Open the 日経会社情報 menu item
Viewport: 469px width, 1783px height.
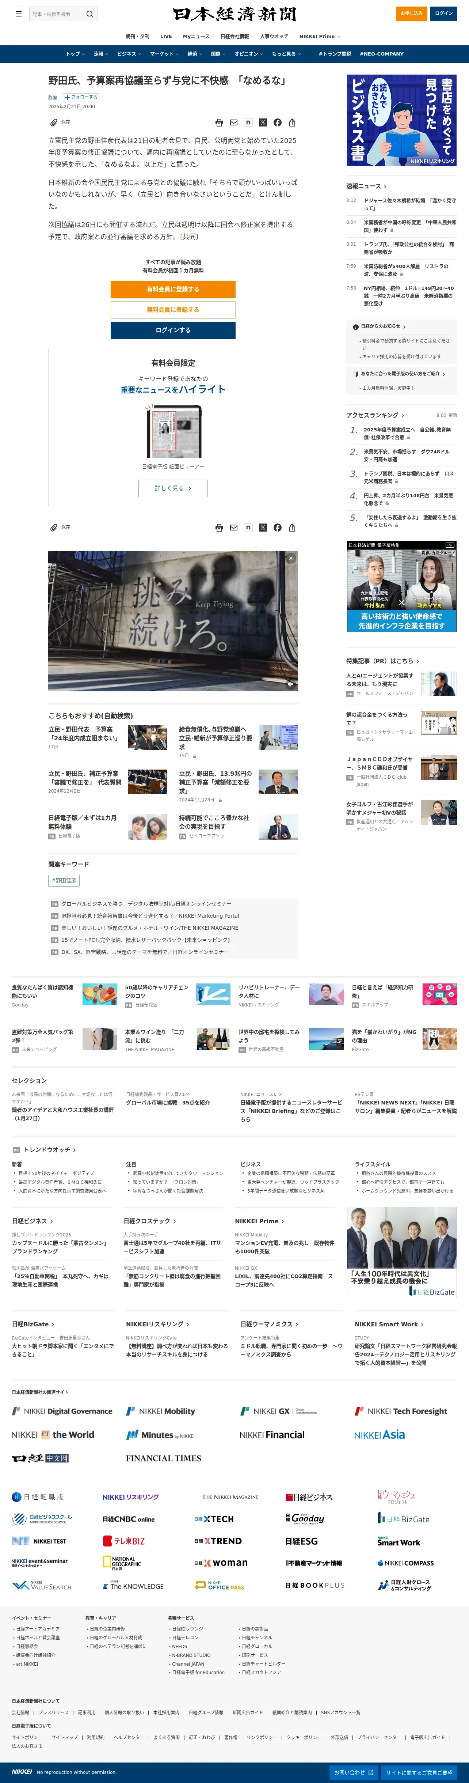pos(234,37)
